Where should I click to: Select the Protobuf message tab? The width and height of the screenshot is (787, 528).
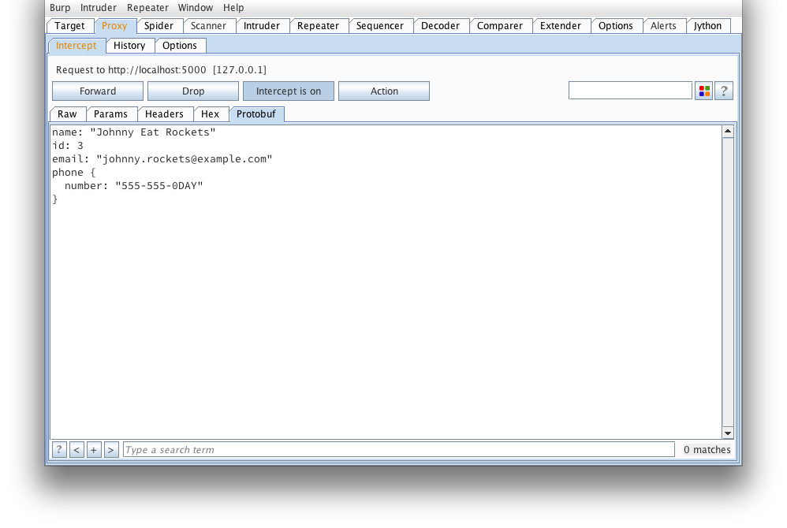(256, 114)
